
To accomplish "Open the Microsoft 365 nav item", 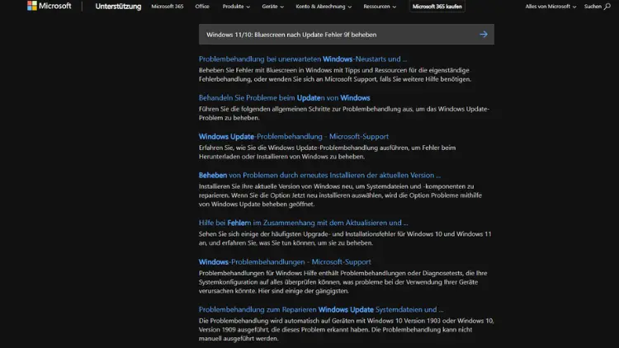I will coord(168,7).
